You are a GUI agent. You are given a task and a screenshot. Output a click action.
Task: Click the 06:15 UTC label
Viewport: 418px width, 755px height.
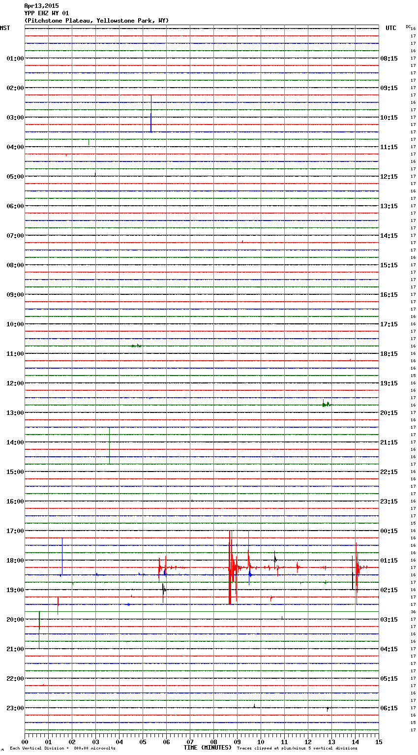(389, 708)
